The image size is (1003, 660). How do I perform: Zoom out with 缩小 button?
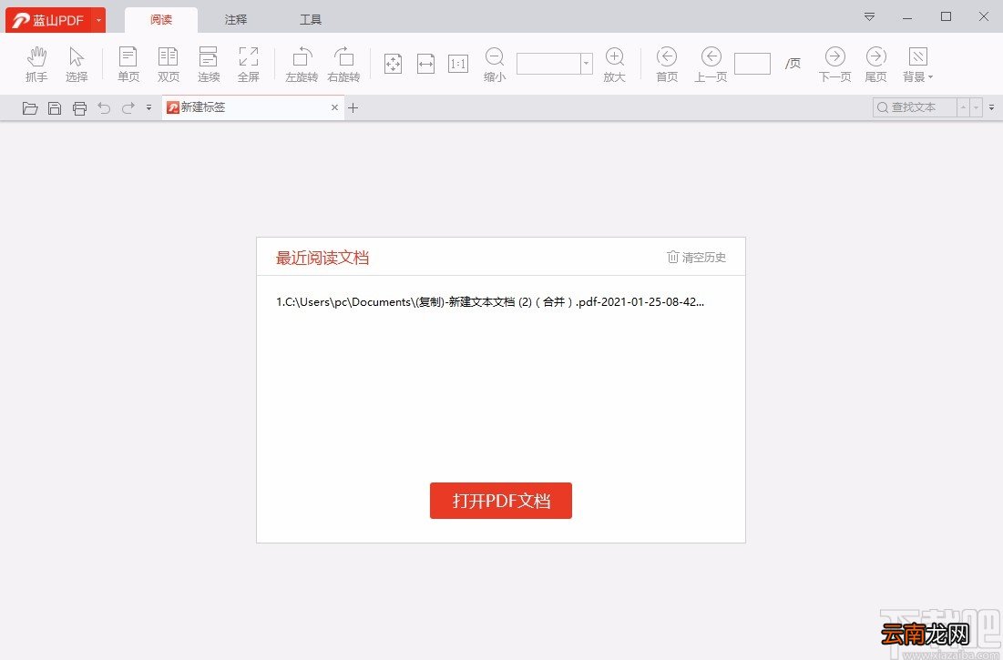495,64
